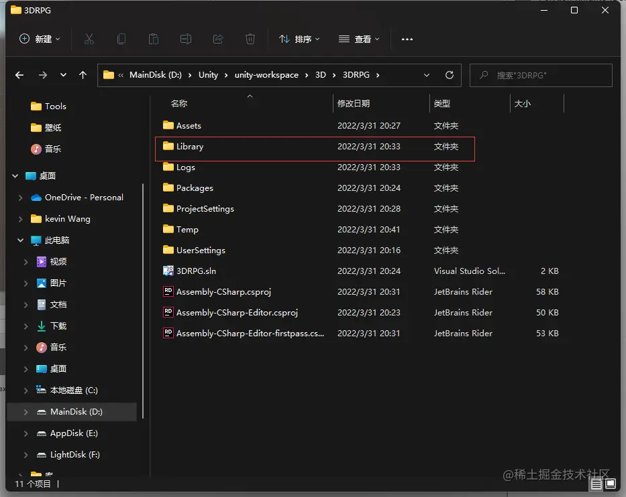Go up one folder level
626x497 pixels.
(83, 75)
